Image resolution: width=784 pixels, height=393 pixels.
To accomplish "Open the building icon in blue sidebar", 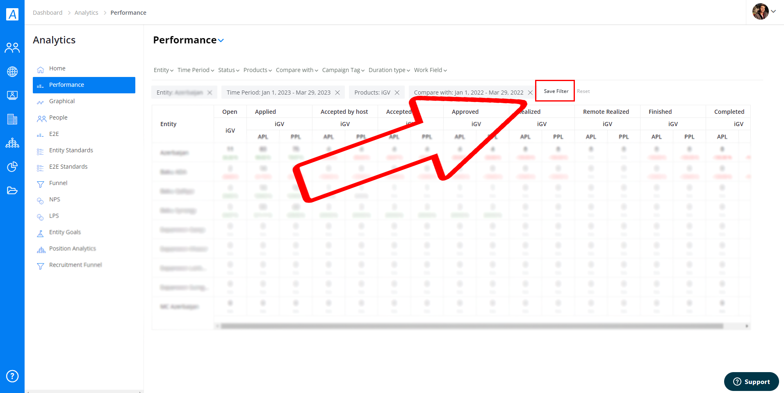I will click(x=12, y=119).
